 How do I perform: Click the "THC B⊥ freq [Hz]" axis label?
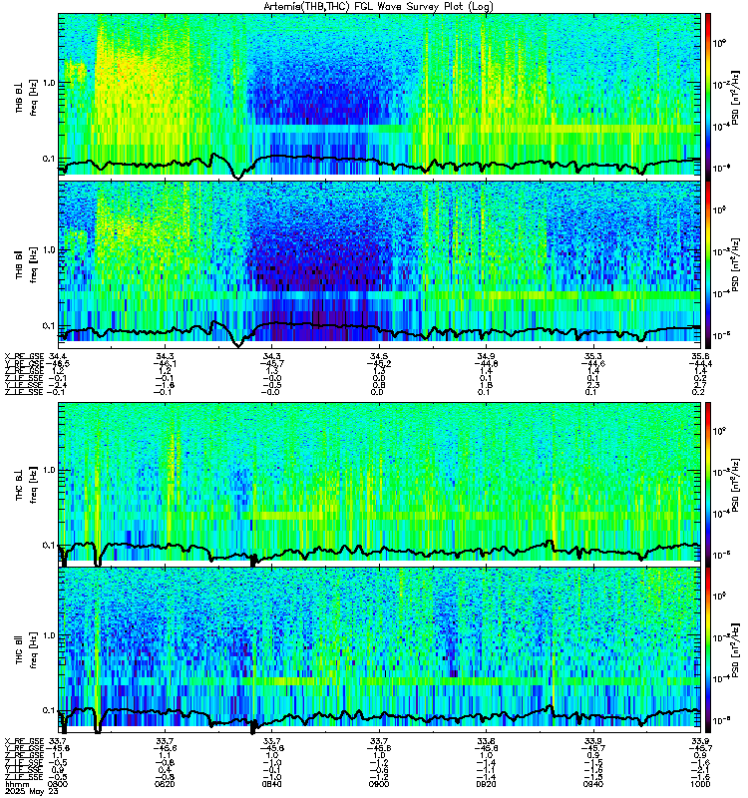pyautogui.click(x=27, y=484)
